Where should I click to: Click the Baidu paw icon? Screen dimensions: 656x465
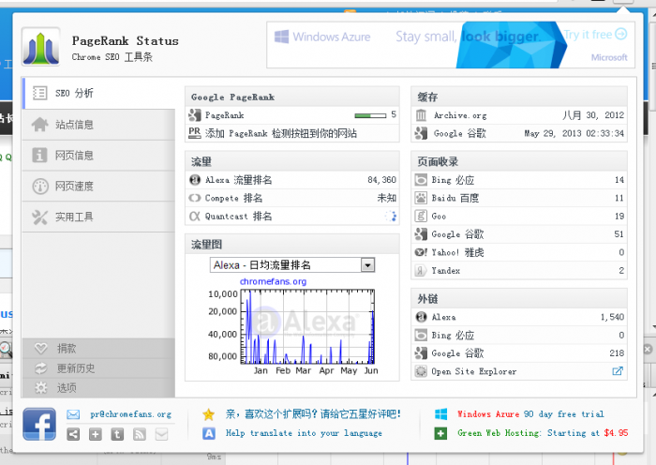pos(421,198)
